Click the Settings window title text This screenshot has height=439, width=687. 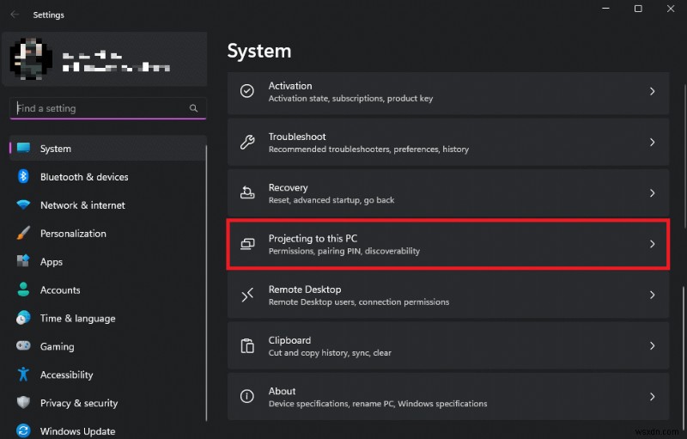click(x=49, y=15)
